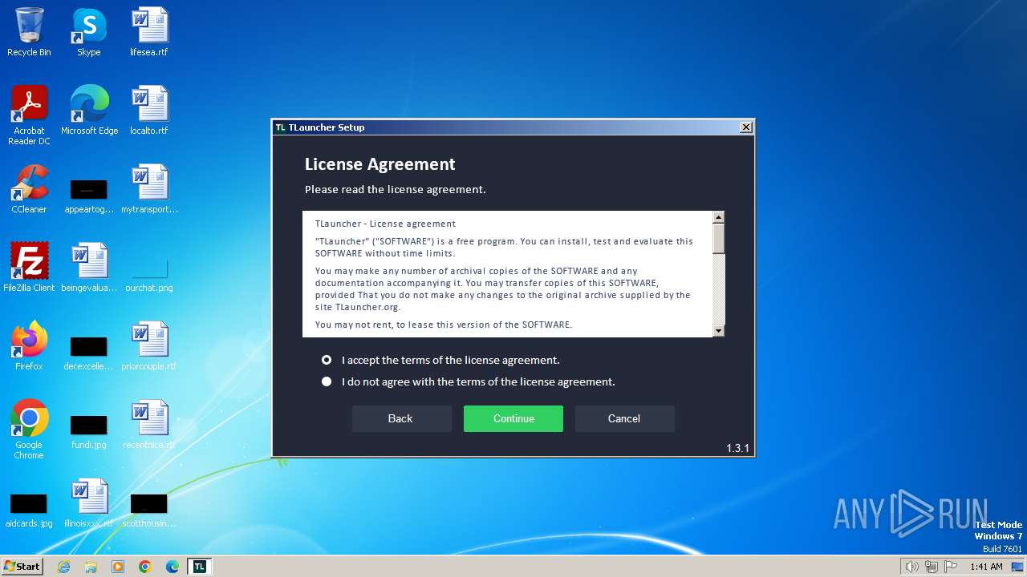Select scotthousin file icon
The height and width of the screenshot is (577, 1027).
click(149, 510)
